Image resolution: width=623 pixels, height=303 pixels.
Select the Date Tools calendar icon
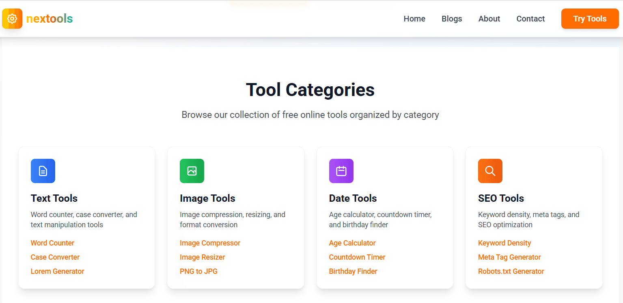pyautogui.click(x=341, y=171)
